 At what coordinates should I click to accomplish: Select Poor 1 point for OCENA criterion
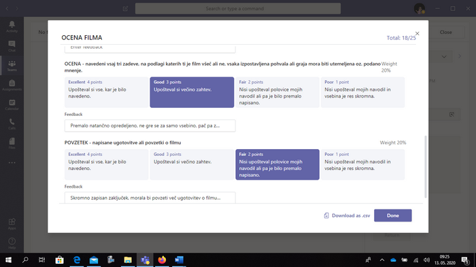362,92
